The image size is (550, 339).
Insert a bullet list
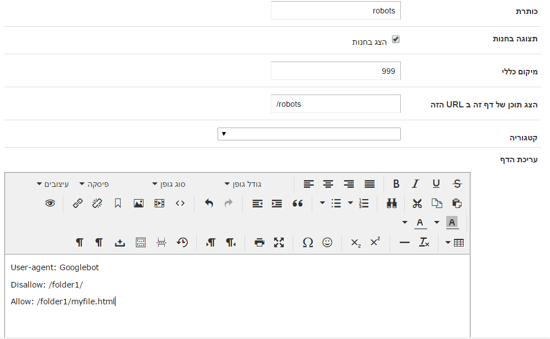click(x=336, y=204)
